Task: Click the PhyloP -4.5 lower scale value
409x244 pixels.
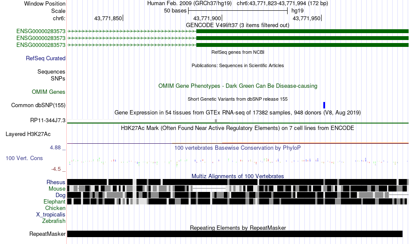Action: [x=56, y=169]
